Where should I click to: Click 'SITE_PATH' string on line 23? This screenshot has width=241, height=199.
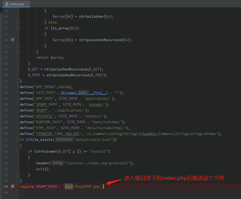pos(45,93)
